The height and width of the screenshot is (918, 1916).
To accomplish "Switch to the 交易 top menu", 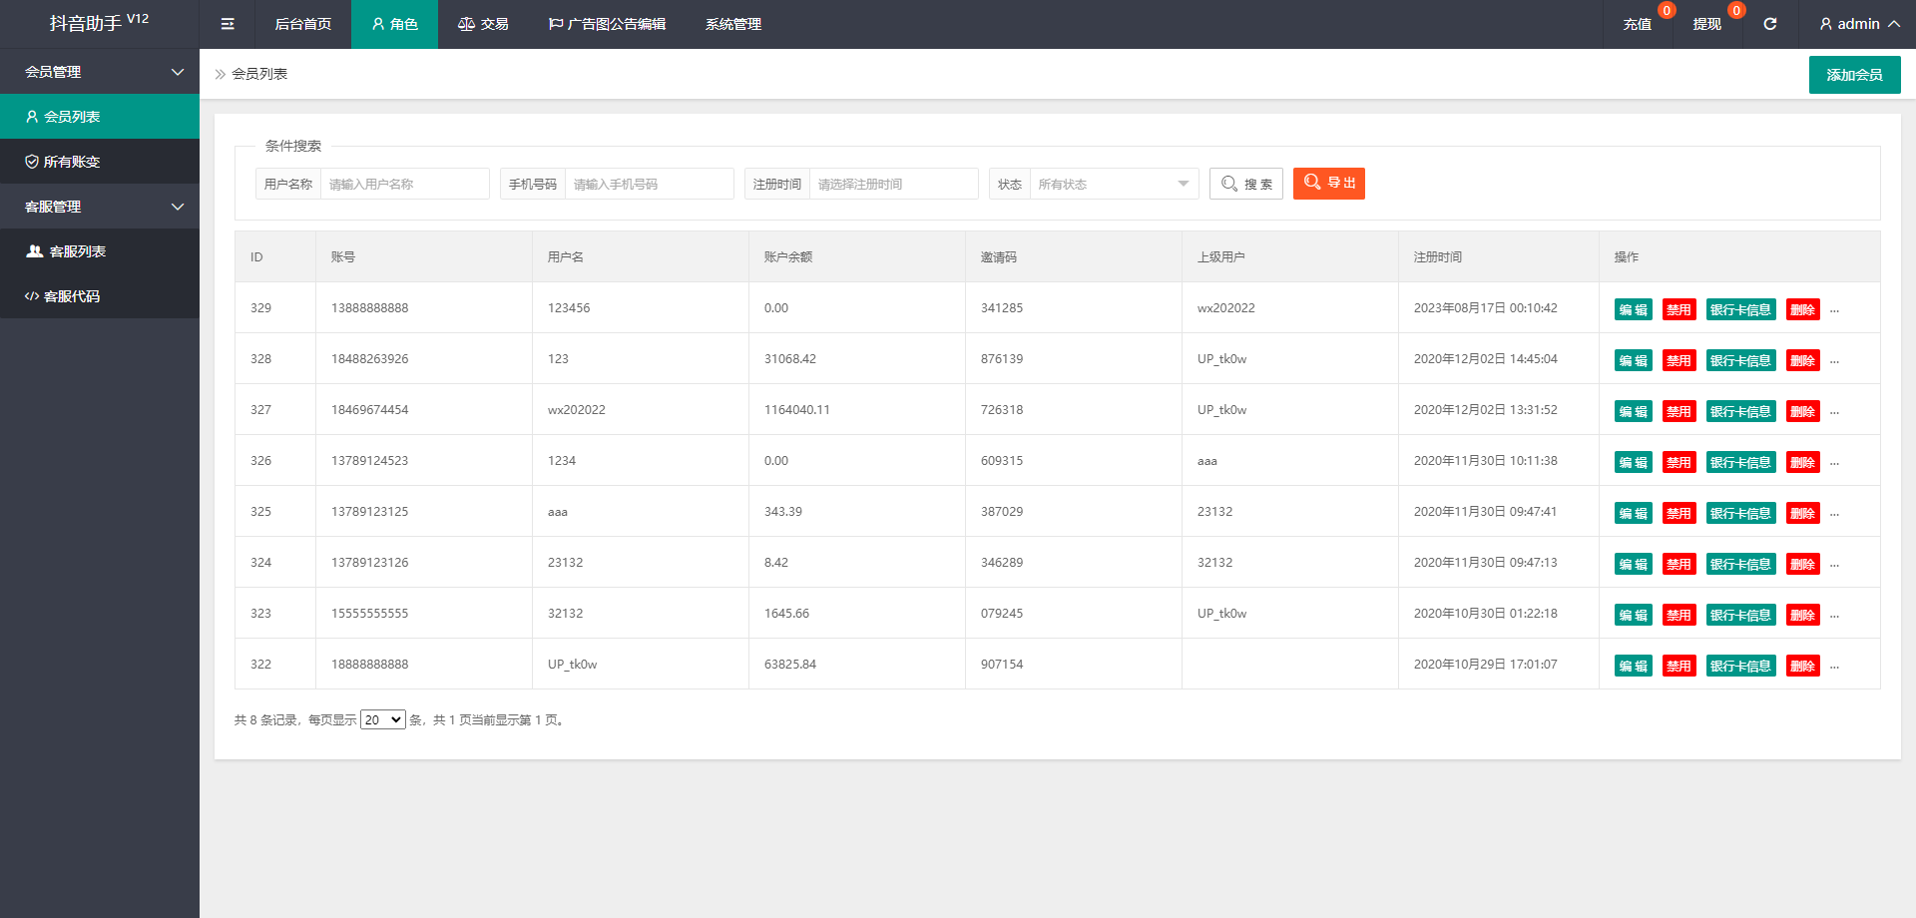I will point(483,24).
